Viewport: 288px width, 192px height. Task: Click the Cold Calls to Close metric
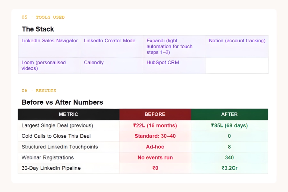pos(56,136)
